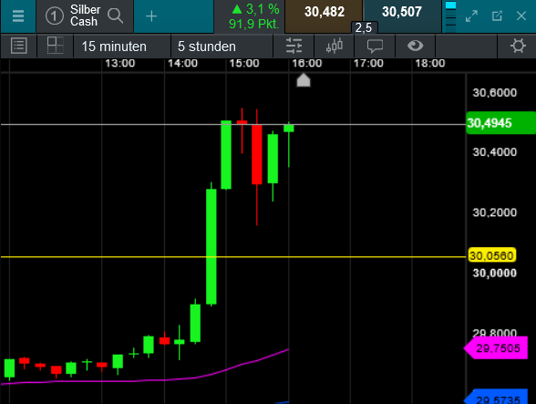Open technical indicators sliders icon
The height and width of the screenshot is (404, 536).
pos(294,46)
